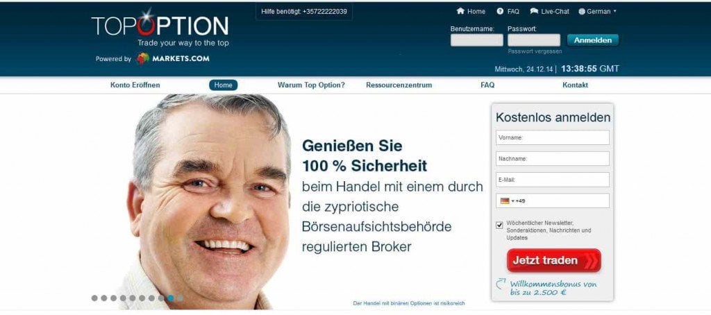Click the globe language icon
Screen dimensions: 711x315
click(582, 12)
